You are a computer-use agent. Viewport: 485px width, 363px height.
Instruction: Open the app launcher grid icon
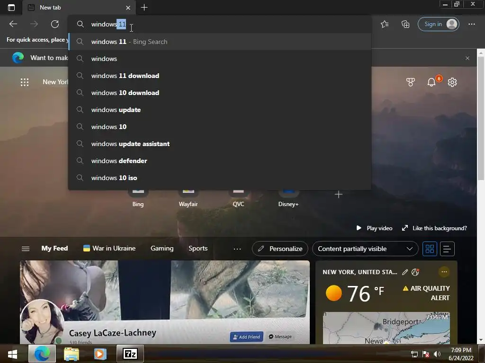[25, 82]
